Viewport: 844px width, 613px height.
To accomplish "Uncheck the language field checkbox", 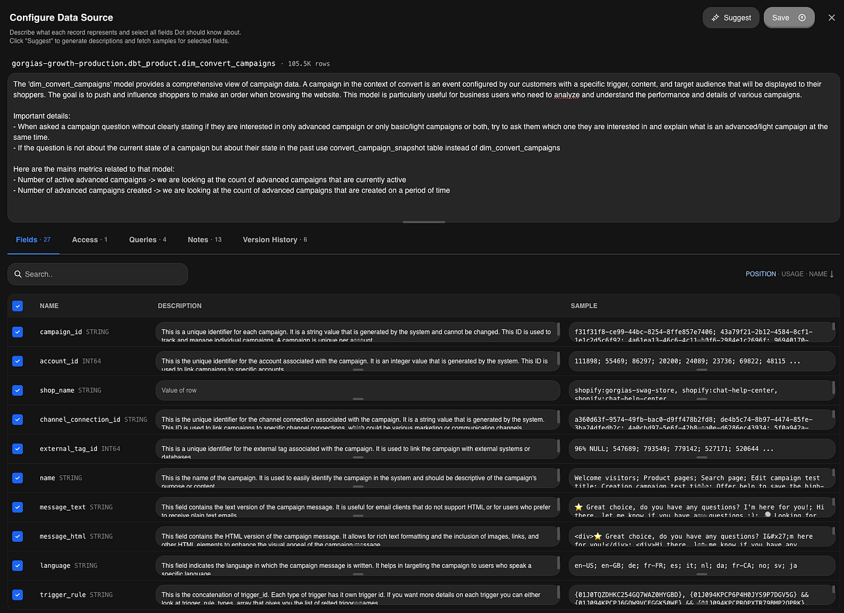I will (x=17, y=566).
